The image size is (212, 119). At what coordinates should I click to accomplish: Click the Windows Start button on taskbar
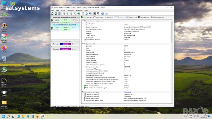coord(4,116)
